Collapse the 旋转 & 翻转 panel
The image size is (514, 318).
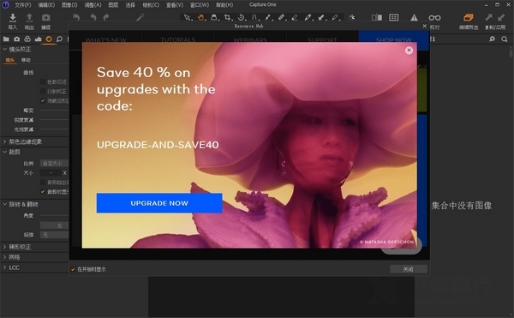5,204
